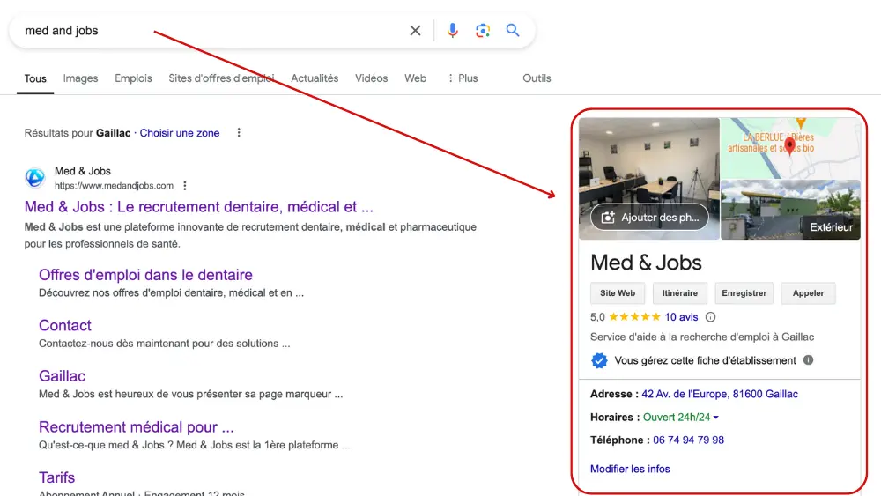Switch to the Actualités tab
Image resolution: width=881 pixels, height=496 pixels.
pyautogui.click(x=315, y=78)
